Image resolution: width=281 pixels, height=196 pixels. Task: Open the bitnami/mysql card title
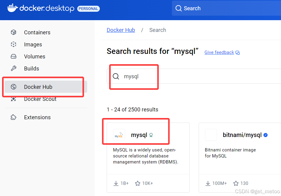pos(242,135)
